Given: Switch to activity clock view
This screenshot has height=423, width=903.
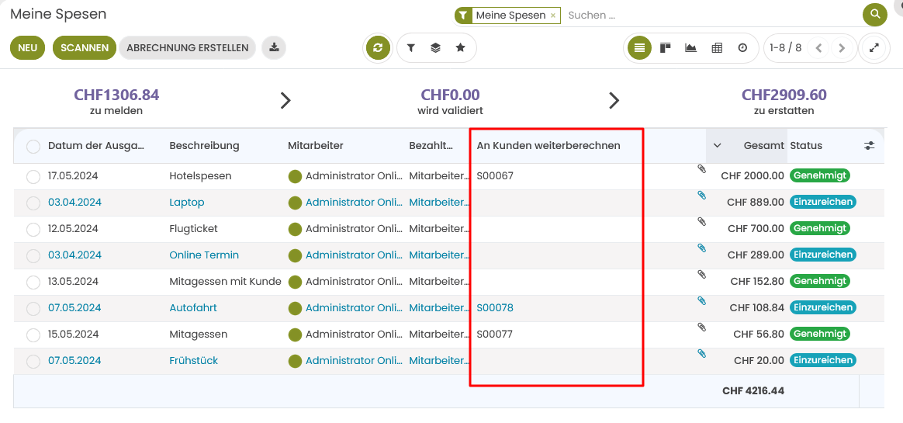Looking at the screenshot, I should (742, 48).
